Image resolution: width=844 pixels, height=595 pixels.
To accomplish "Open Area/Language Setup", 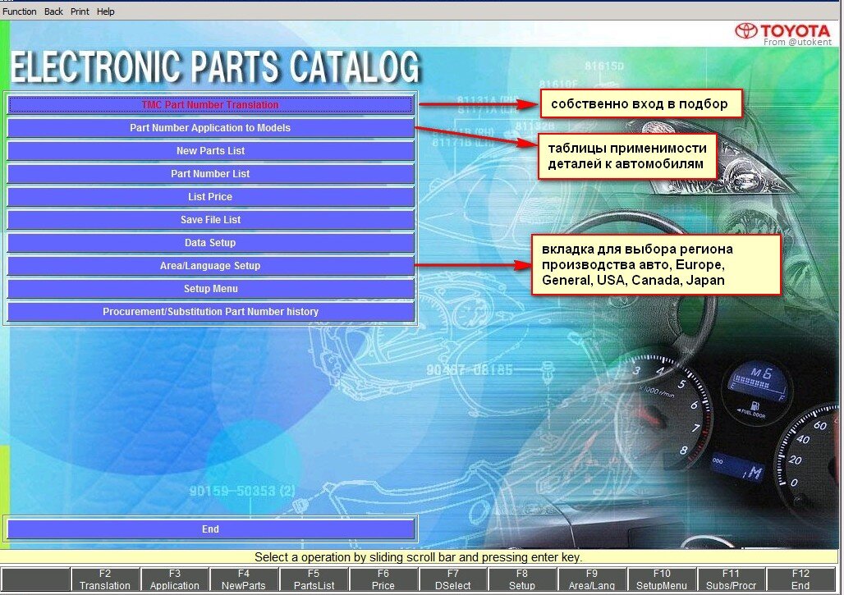I will point(210,266).
